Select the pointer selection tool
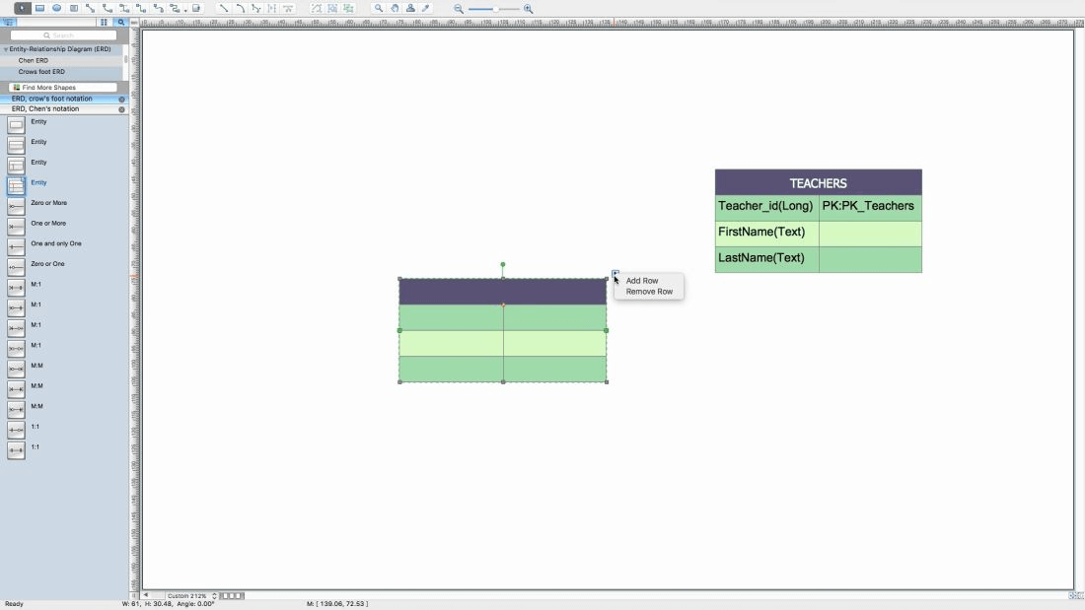 (22, 8)
